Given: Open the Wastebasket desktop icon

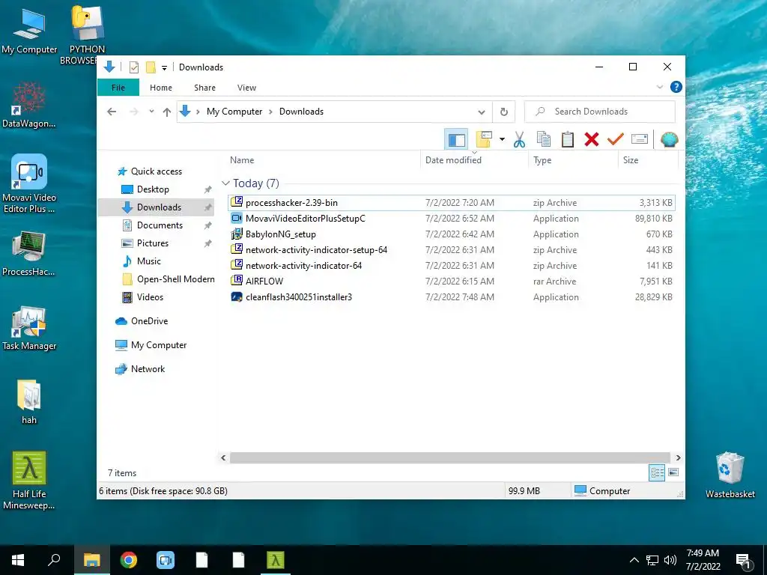Looking at the screenshot, I should pyautogui.click(x=730, y=475).
